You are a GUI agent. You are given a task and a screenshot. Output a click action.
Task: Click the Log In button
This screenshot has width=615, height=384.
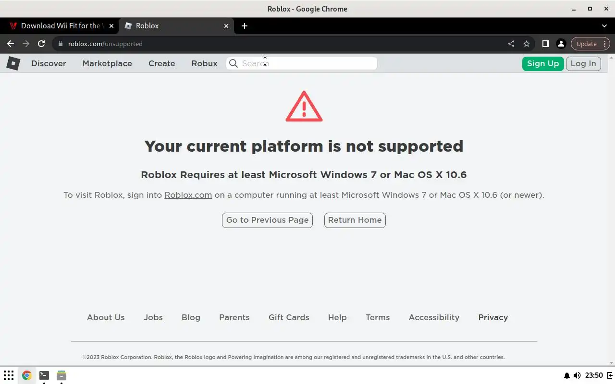click(583, 63)
